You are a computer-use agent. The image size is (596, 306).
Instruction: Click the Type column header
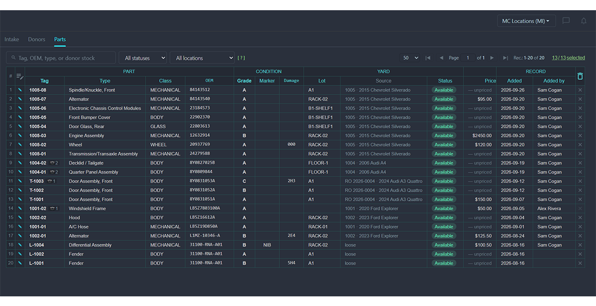coord(105,80)
